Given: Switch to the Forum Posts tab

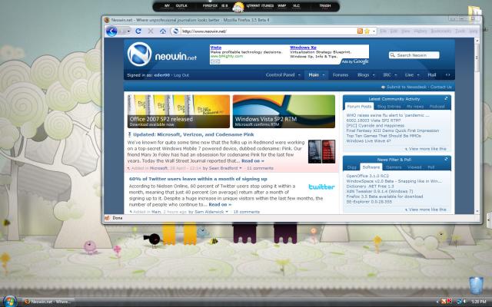Looking at the screenshot, I should coord(359,107).
